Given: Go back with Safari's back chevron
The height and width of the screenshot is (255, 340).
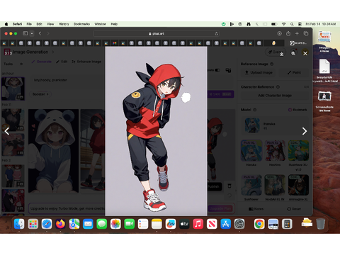Looking at the screenshot, I should (40, 33).
